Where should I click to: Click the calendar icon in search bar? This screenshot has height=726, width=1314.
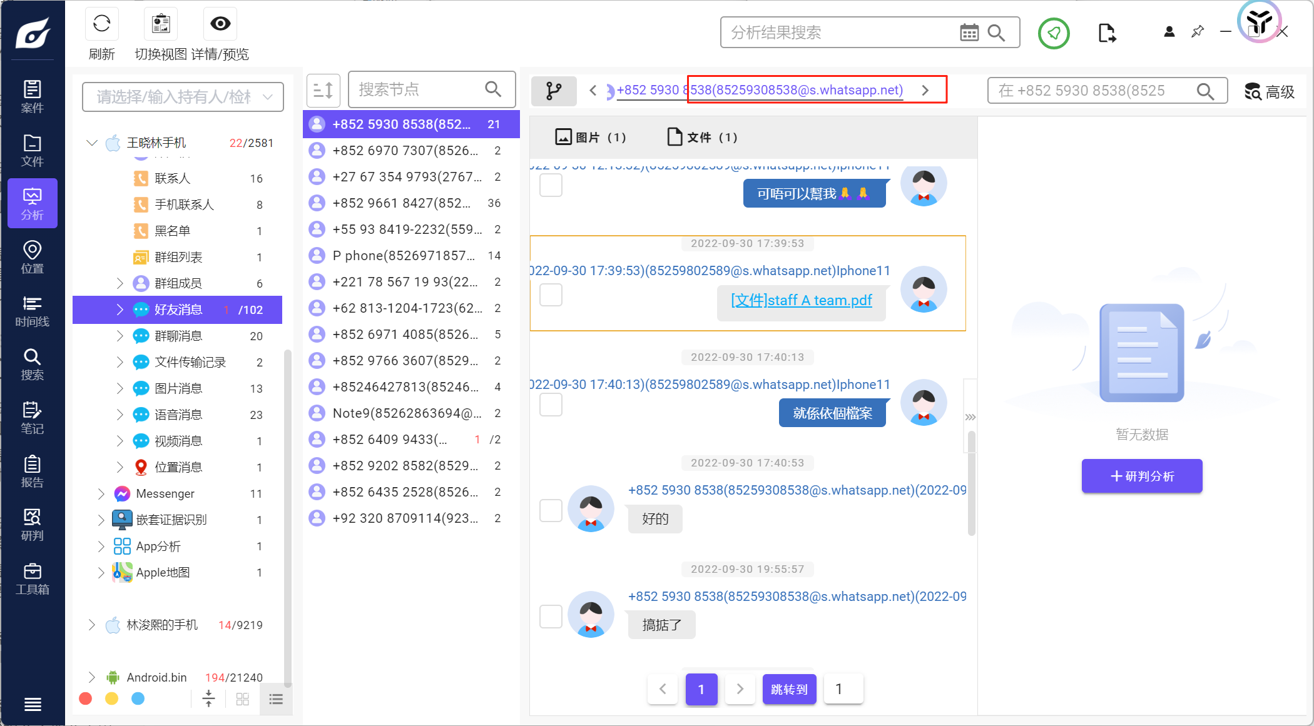tap(969, 33)
